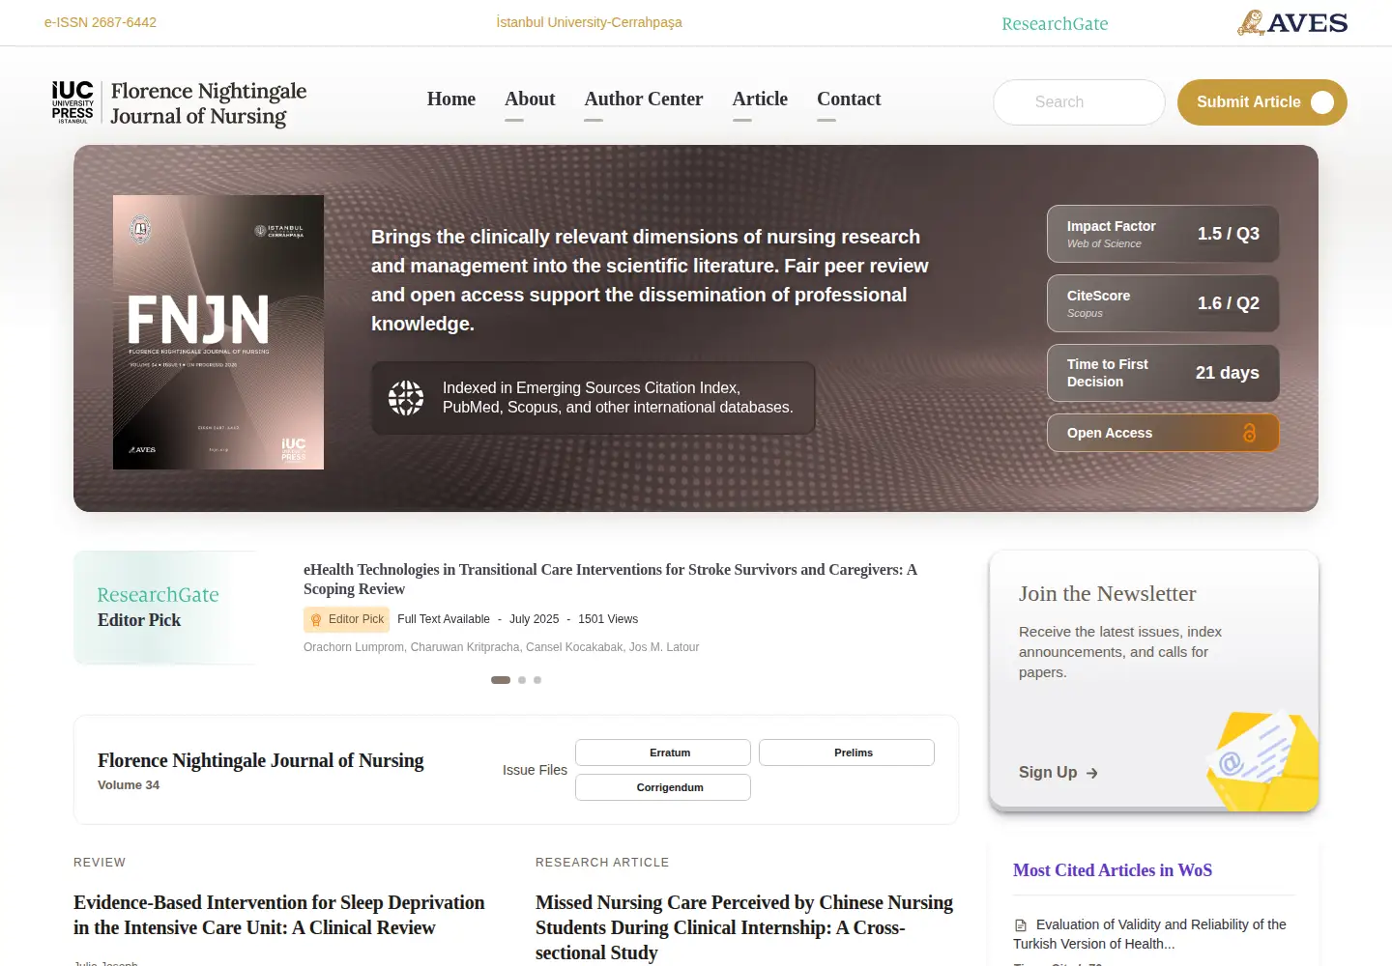Click the FNJN journal cover thumbnail
The width and height of the screenshot is (1392, 966).
click(x=218, y=332)
